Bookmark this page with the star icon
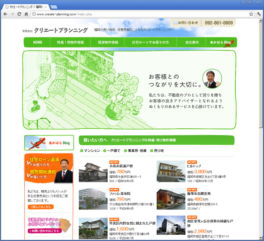 click(251, 14)
